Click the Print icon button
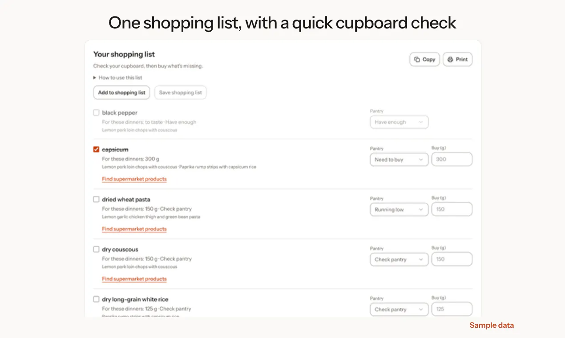Image resolution: width=565 pixels, height=338 pixels. pyautogui.click(x=457, y=59)
